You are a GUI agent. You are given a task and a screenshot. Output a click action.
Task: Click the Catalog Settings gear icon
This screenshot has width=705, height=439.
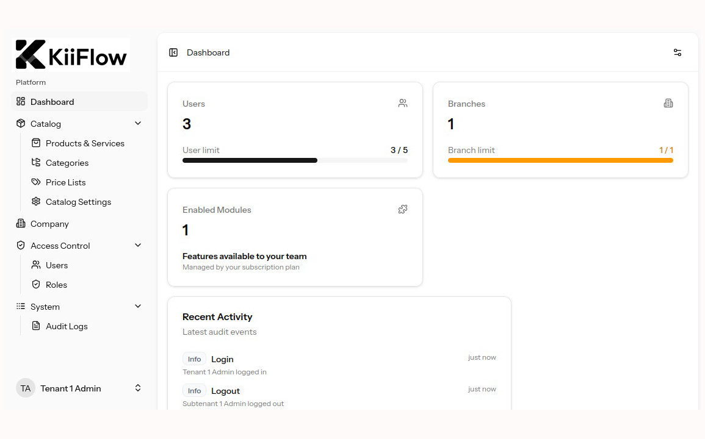point(37,201)
